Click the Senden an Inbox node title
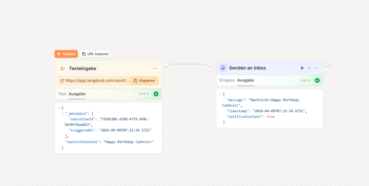 (248, 68)
